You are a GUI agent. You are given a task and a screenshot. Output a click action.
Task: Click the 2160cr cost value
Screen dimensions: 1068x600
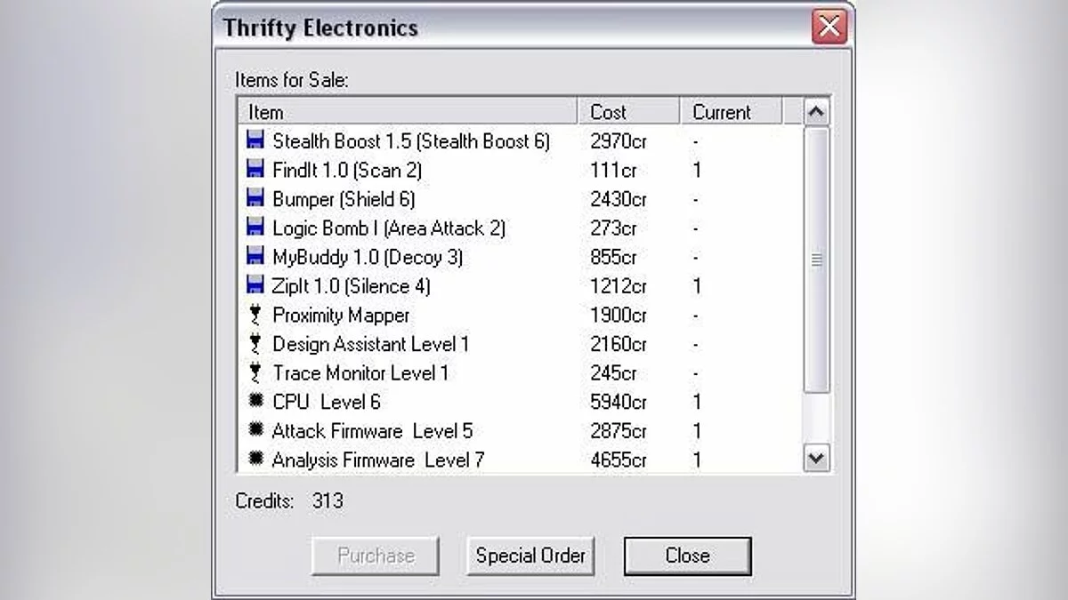[619, 344]
